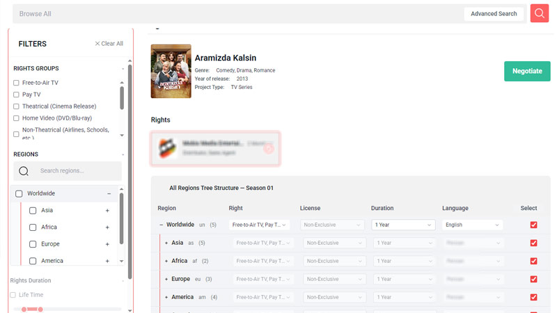The image size is (557, 313).
Task: Enable Pay TV filter checkbox
Action: coord(16,95)
